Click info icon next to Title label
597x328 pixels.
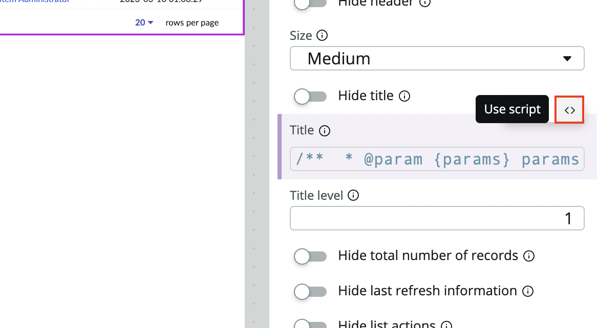point(325,131)
